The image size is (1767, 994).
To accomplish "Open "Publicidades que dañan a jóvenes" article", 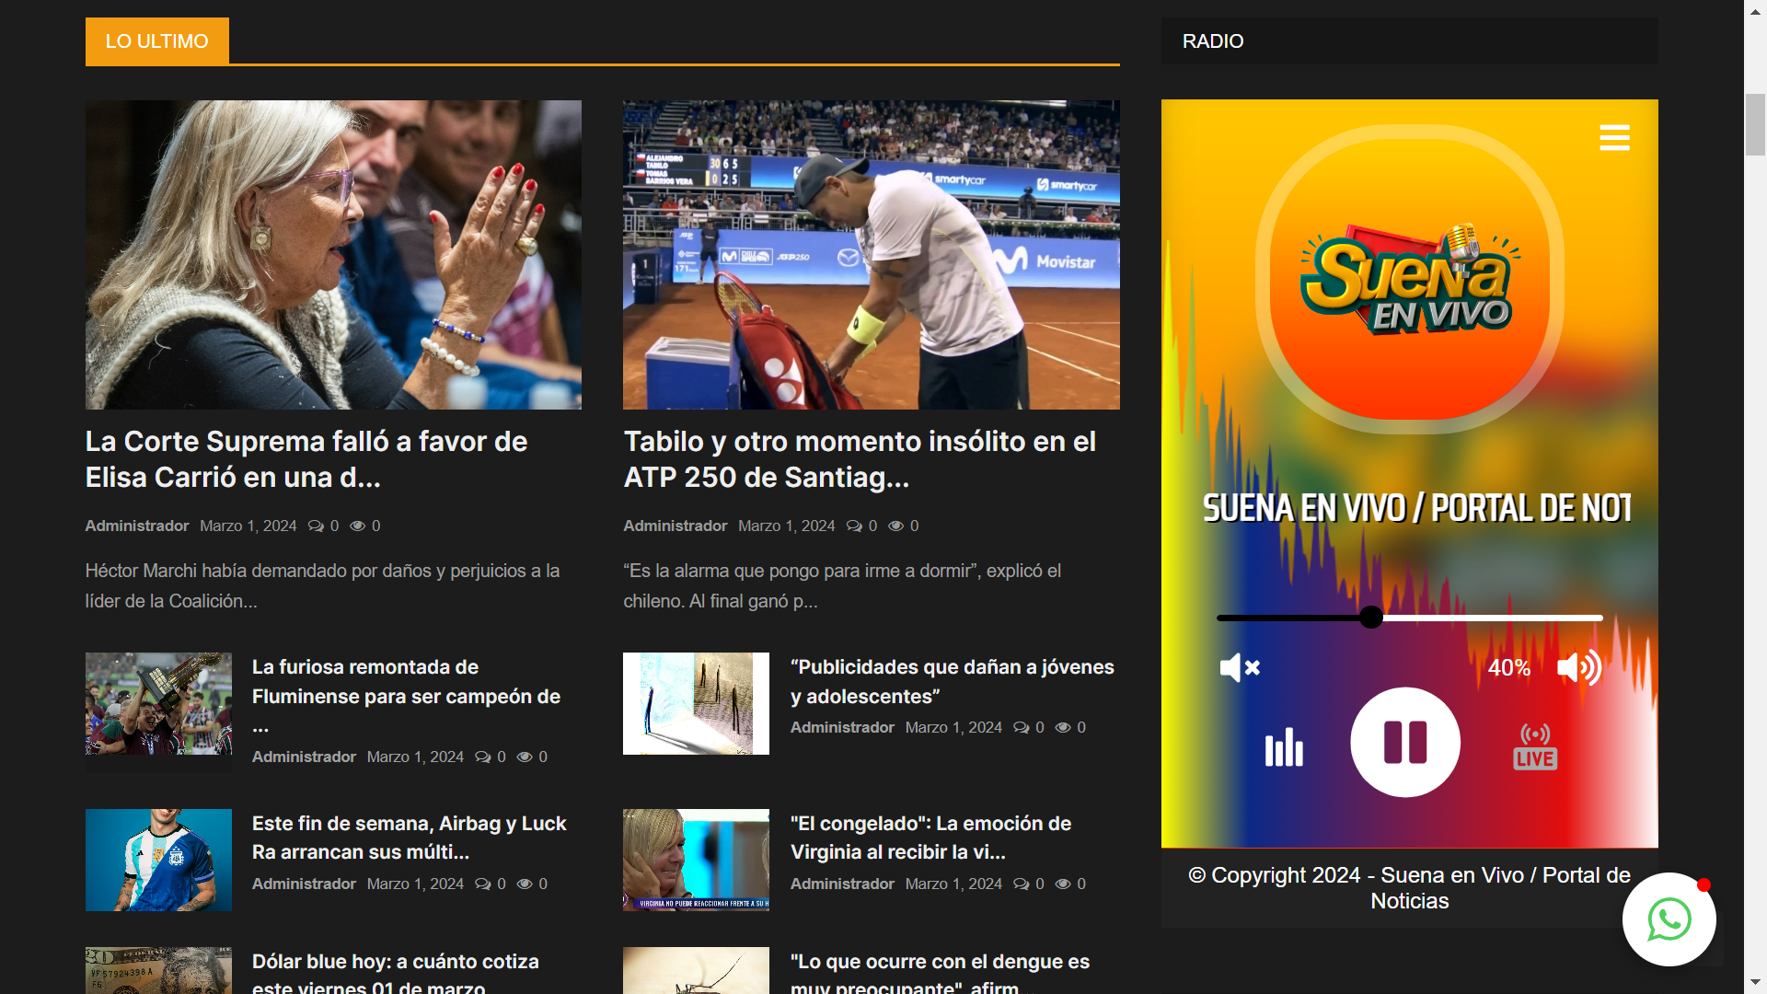I will pyautogui.click(x=952, y=682).
